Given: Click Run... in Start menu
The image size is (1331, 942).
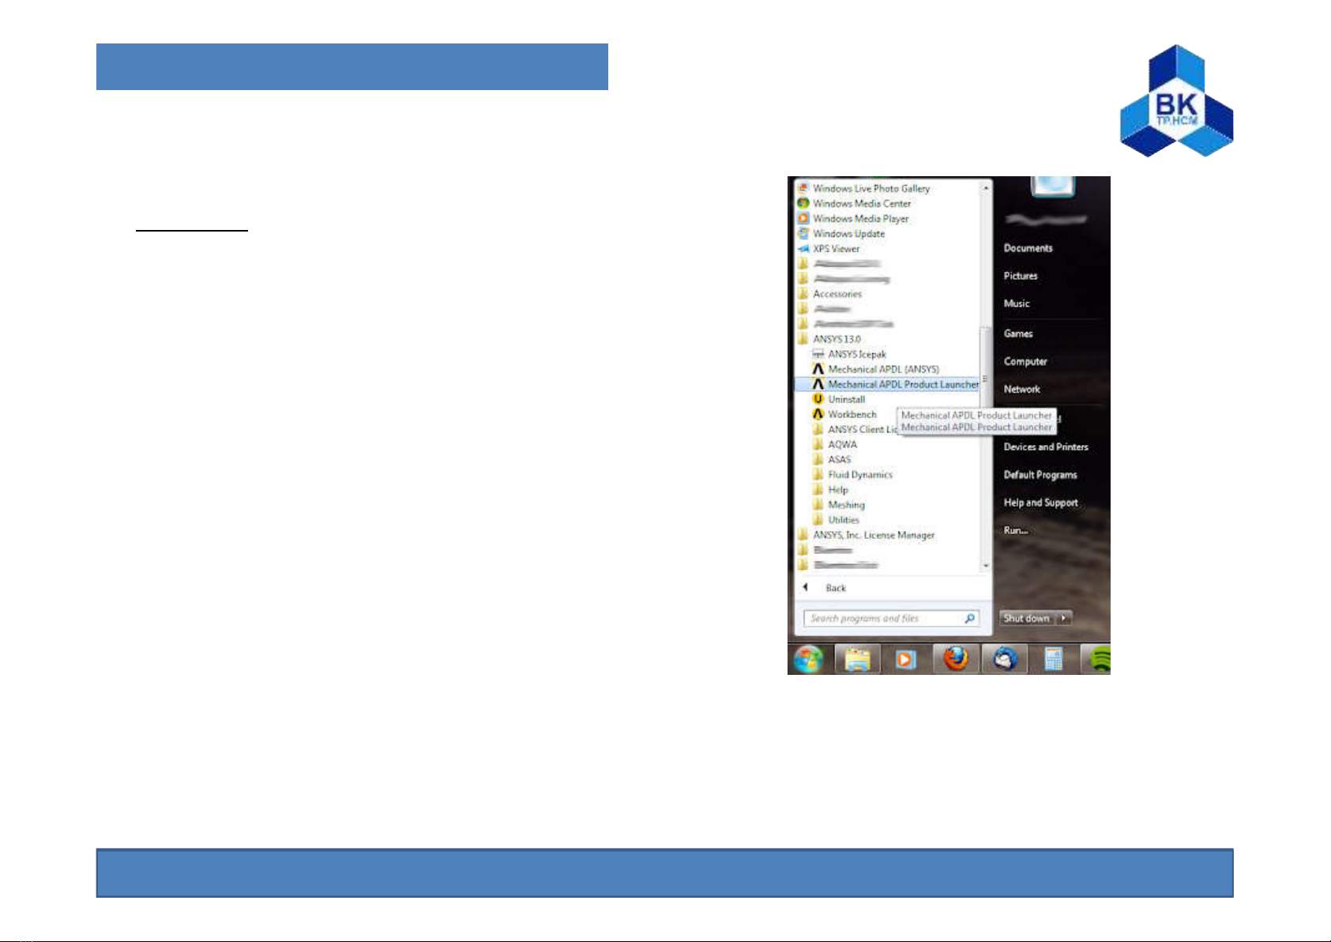Looking at the screenshot, I should point(1016,530).
